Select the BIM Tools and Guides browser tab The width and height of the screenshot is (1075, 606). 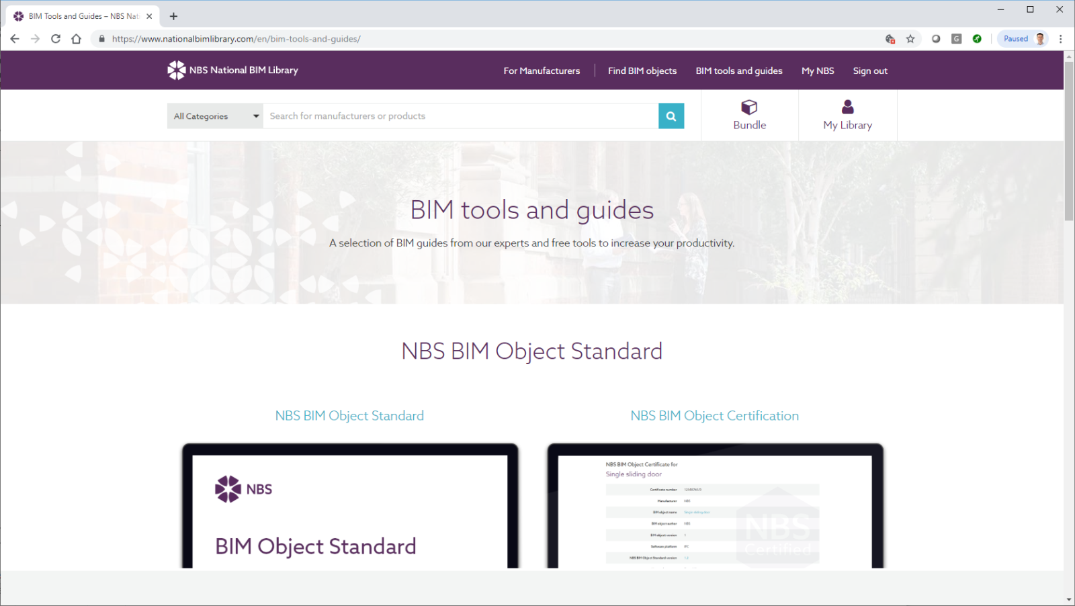(x=83, y=16)
